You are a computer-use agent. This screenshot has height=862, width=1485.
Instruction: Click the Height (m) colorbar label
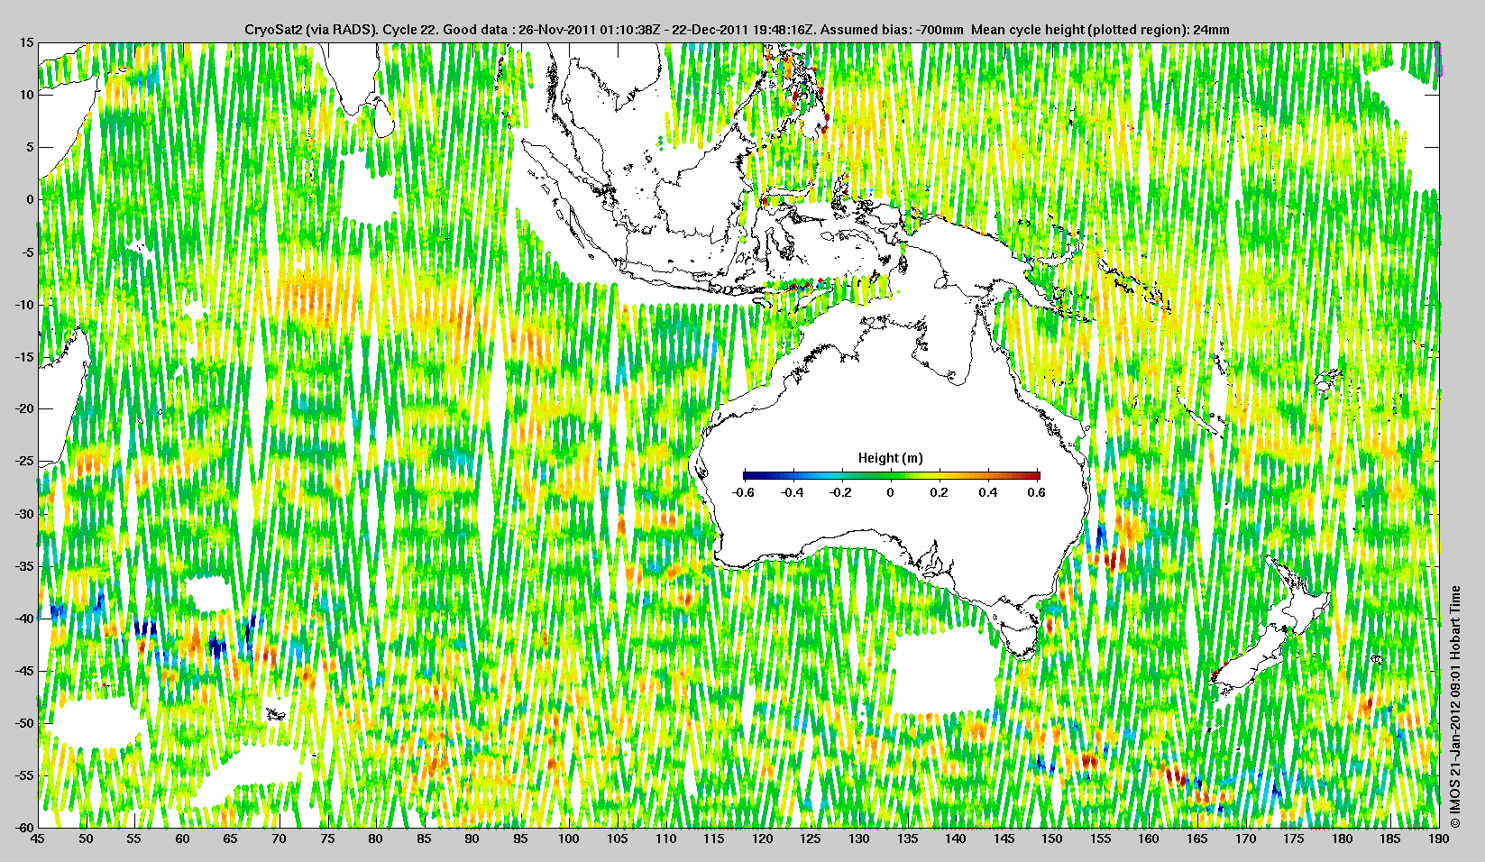[x=890, y=458]
